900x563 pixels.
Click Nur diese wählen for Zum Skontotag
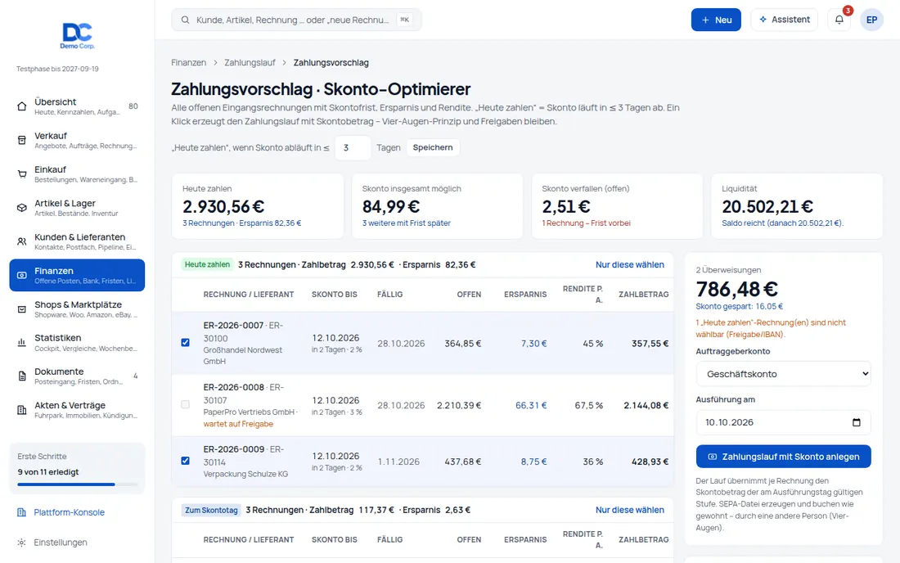630,510
